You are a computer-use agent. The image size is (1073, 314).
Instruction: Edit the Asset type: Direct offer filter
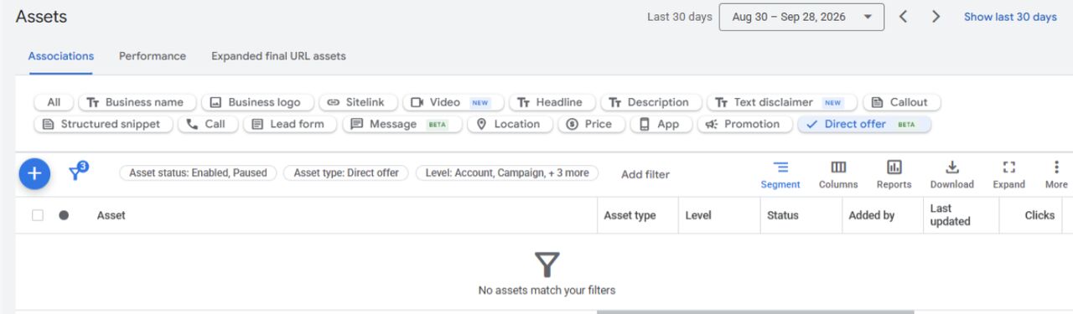(346, 173)
